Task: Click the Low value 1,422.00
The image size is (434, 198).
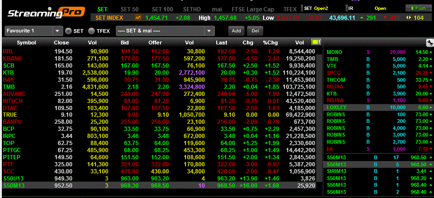Action: click(x=288, y=18)
